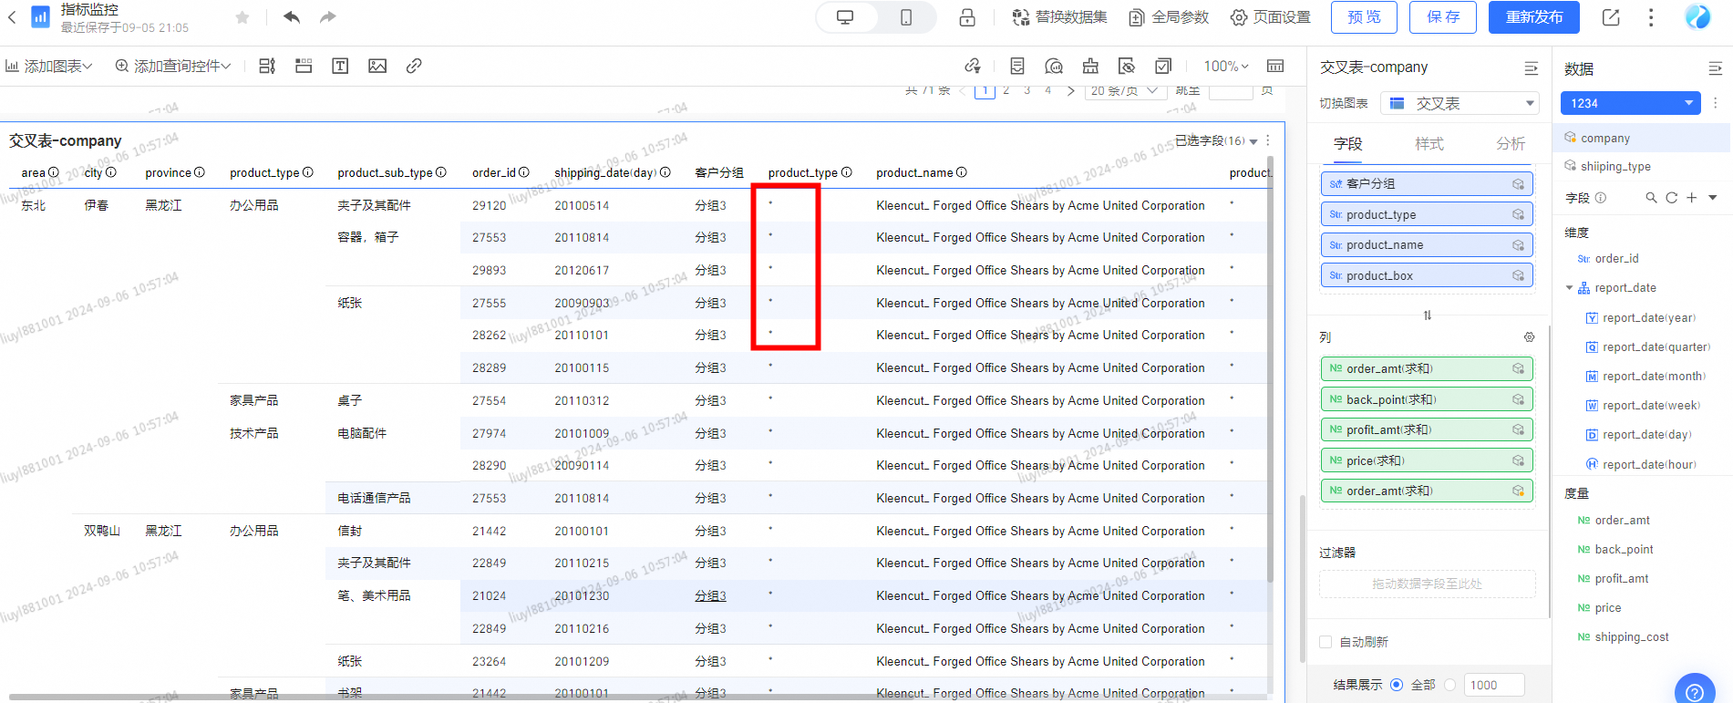Select the radio button beside the 1000 field
Screen dimensions: 1733x703
(1449, 685)
